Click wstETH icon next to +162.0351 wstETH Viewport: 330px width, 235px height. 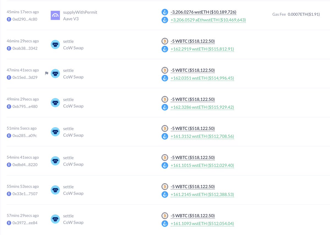point(165,78)
